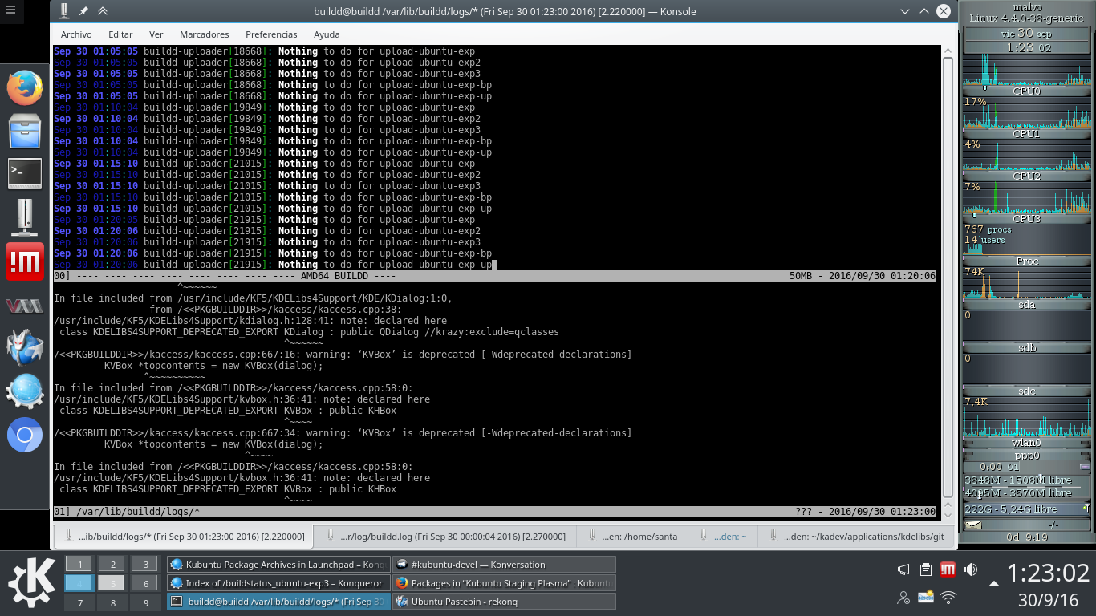Open the Marcadores menu
This screenshot has width=1096, height=616.
tap(205, 34)
